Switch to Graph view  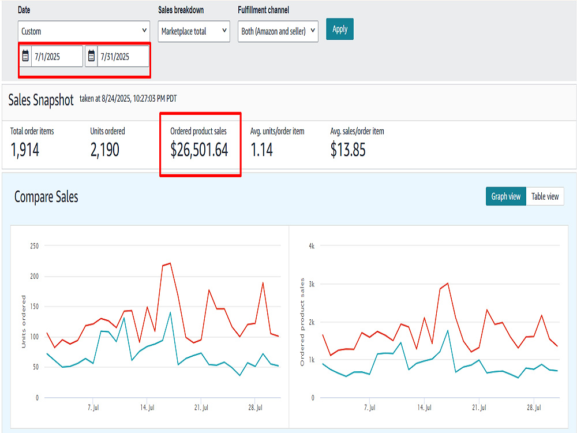[x=506, y=196]
